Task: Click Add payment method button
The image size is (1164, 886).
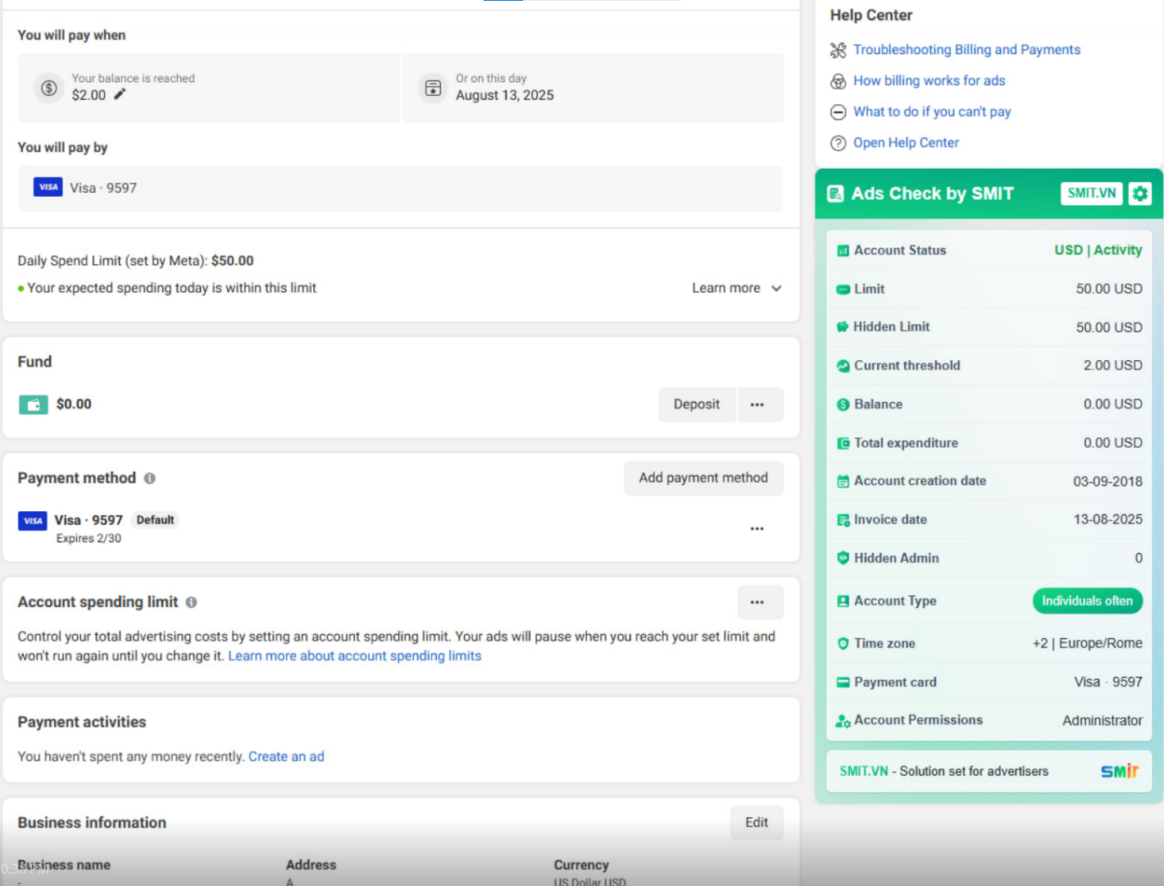Action: click(x=703, y=478)
